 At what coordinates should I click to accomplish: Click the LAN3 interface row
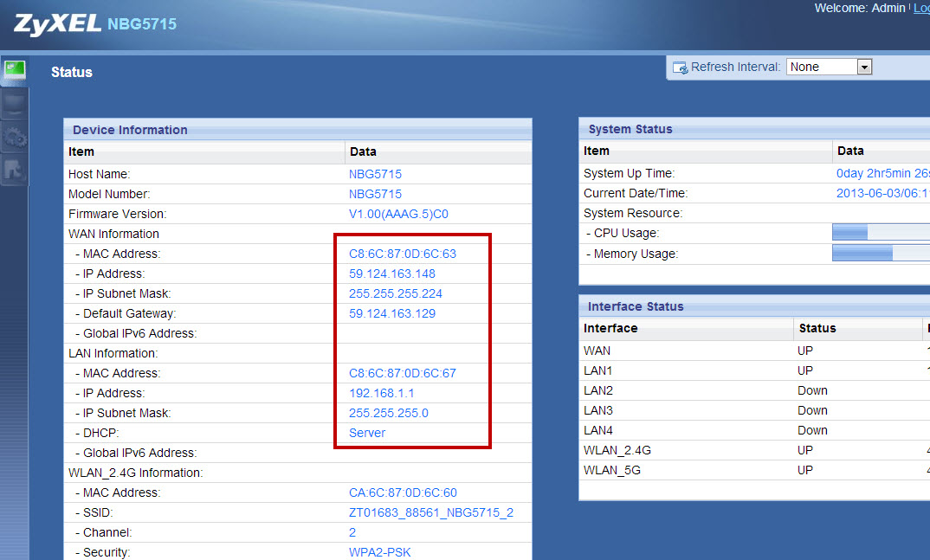[x=754, y=410]
